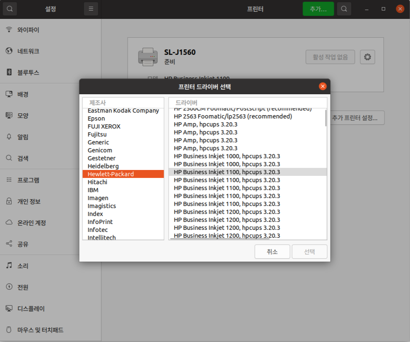Select Hitachi manufacturer

(x=123, y=182)
